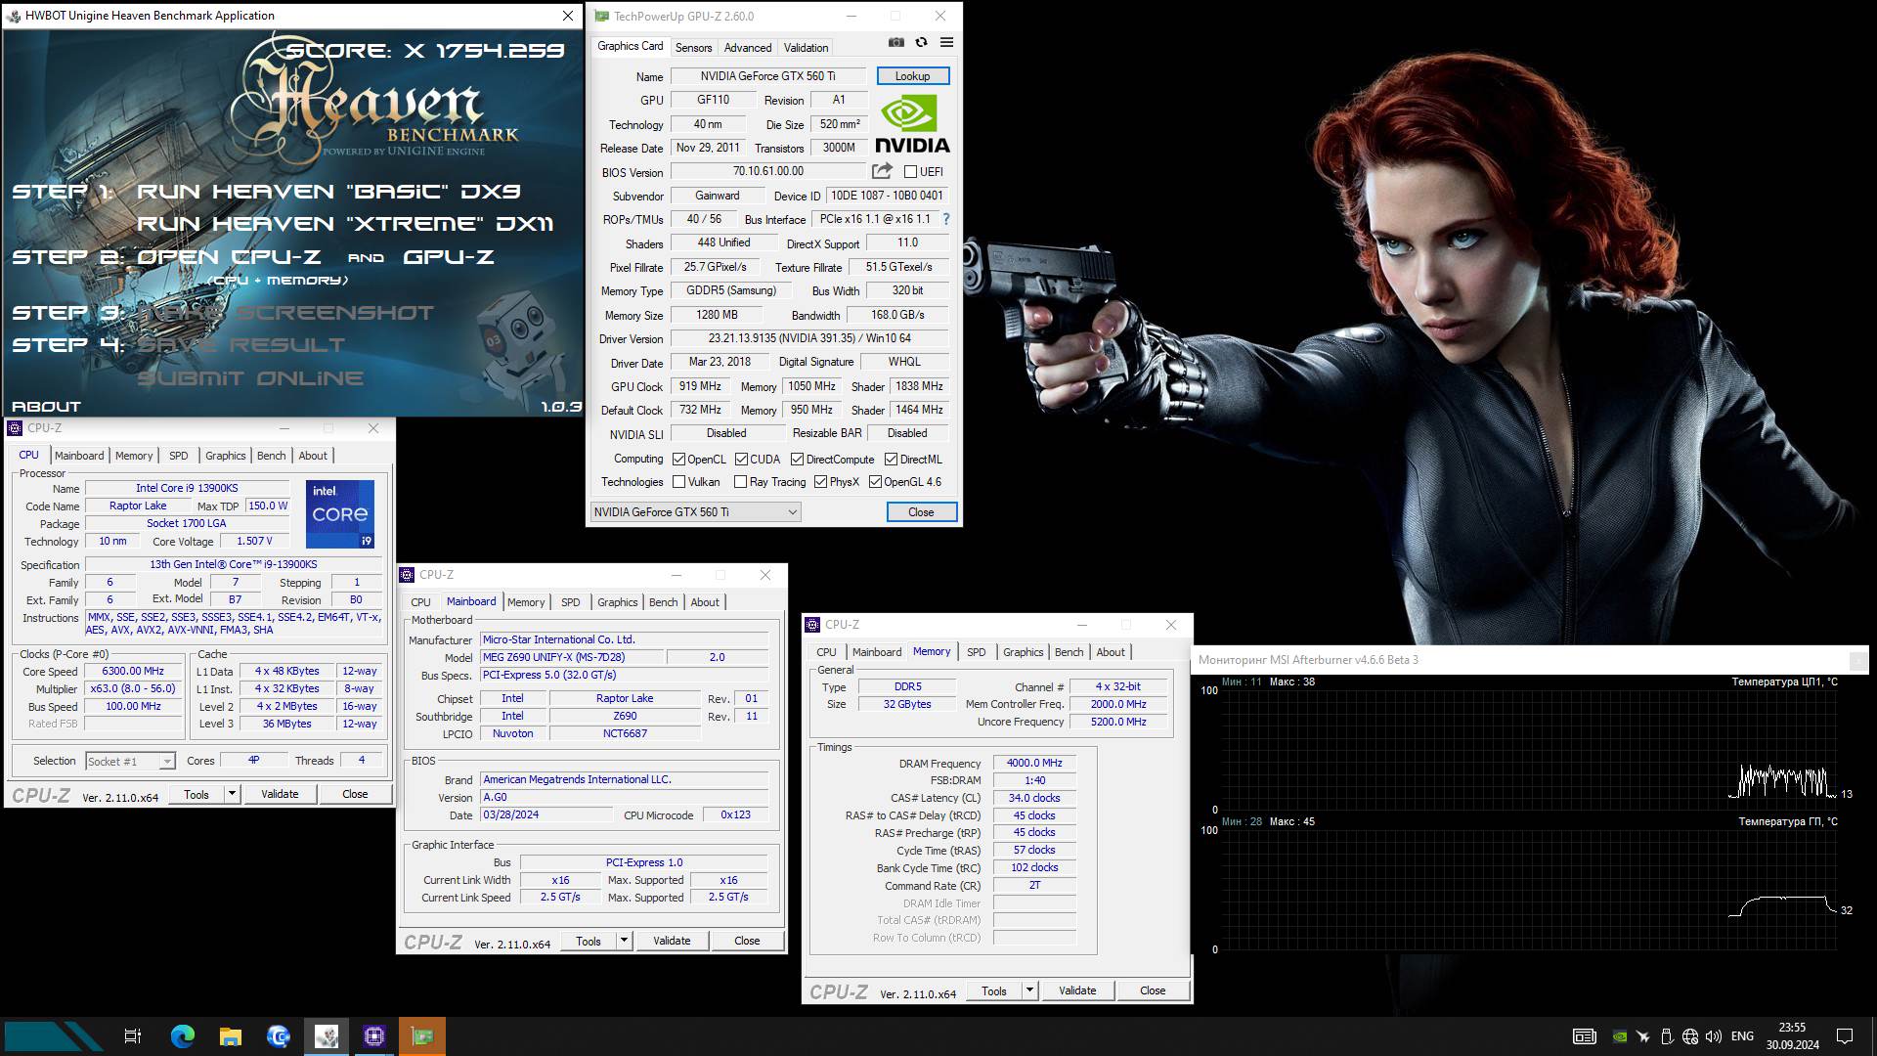Click the NVIDIA logo in GPU-Z
Screen dimensions: 1877x1056
coord(911,124)
